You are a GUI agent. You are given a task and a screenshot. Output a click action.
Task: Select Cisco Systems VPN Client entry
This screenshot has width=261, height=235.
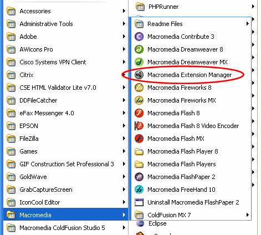pyautogui.click(x=65, y=62)
